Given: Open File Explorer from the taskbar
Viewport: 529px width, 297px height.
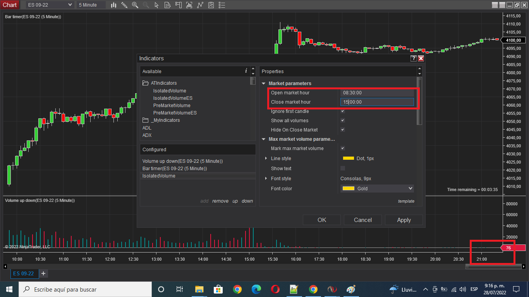Looking at the screenshot, I should click(x=199, y=289).
